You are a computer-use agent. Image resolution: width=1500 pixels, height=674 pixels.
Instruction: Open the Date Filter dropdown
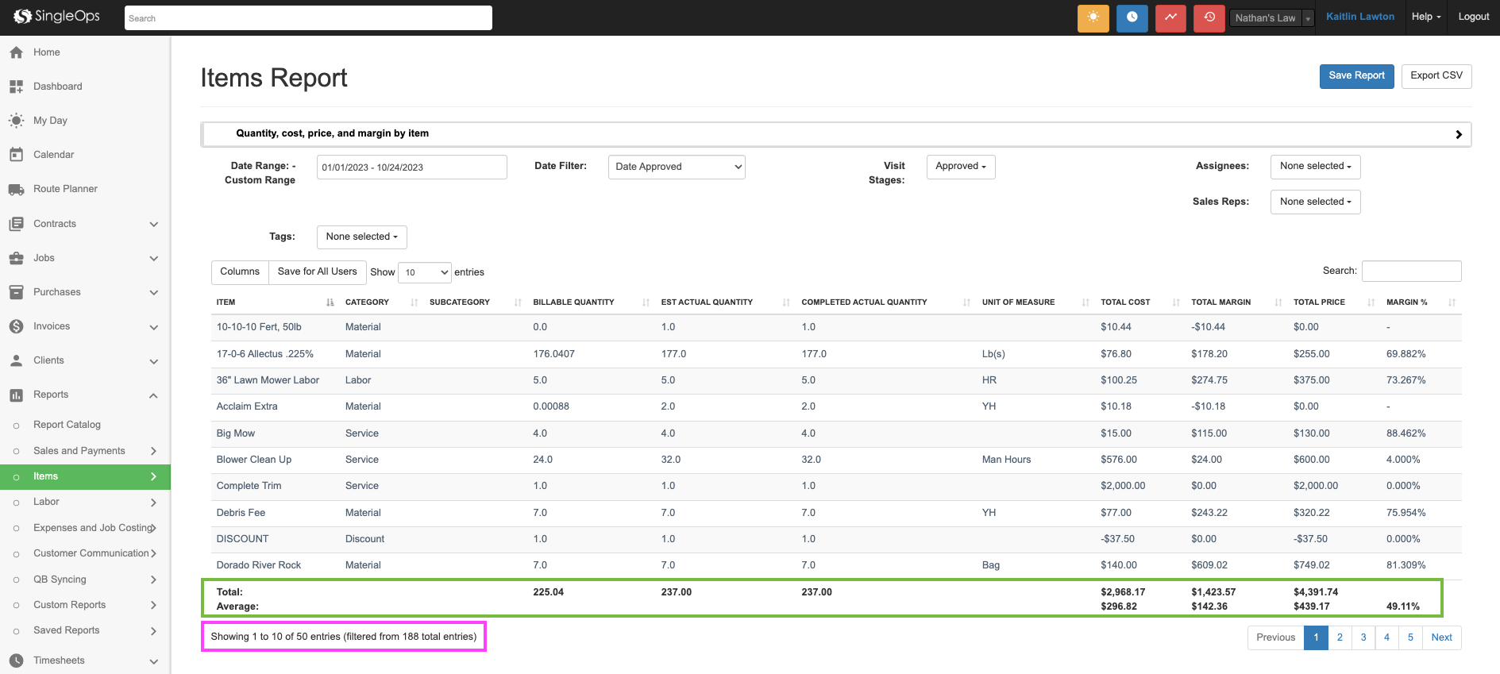point(677,167)
